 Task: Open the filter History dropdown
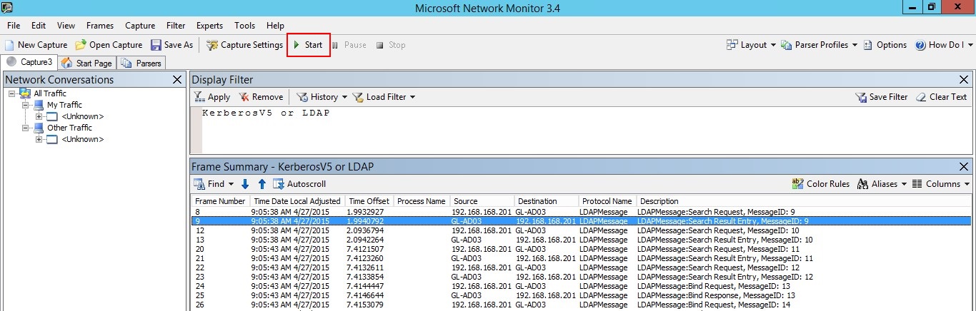point(322,97)
